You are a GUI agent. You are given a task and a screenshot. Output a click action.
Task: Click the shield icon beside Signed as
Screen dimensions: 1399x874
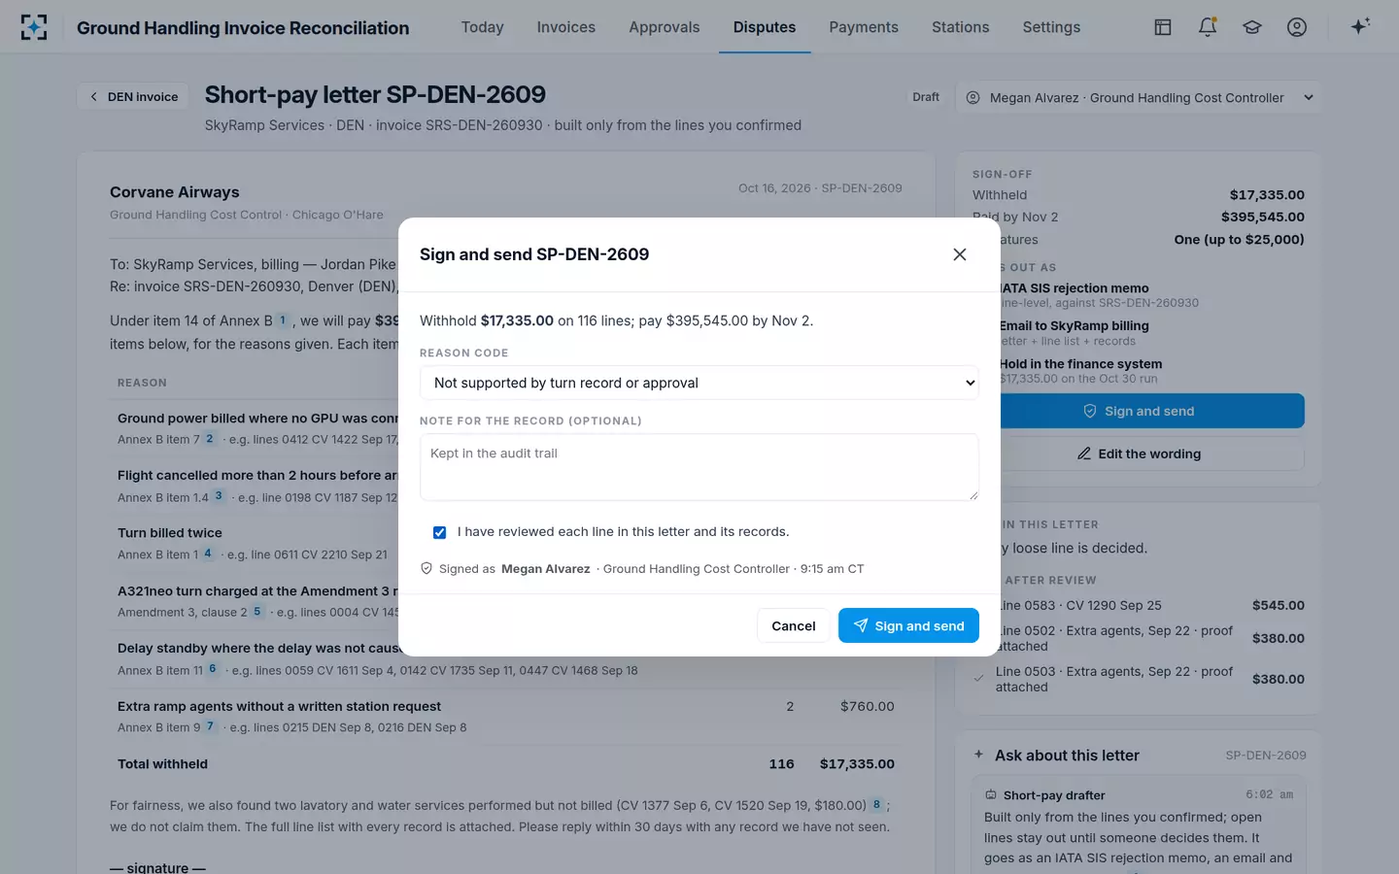(x=427, y=568)
